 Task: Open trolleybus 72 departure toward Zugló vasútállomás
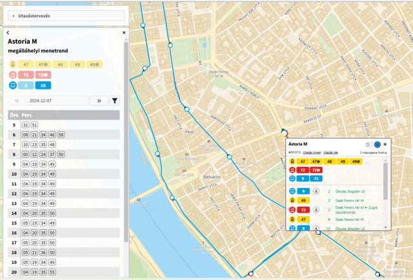click(336, 210)
